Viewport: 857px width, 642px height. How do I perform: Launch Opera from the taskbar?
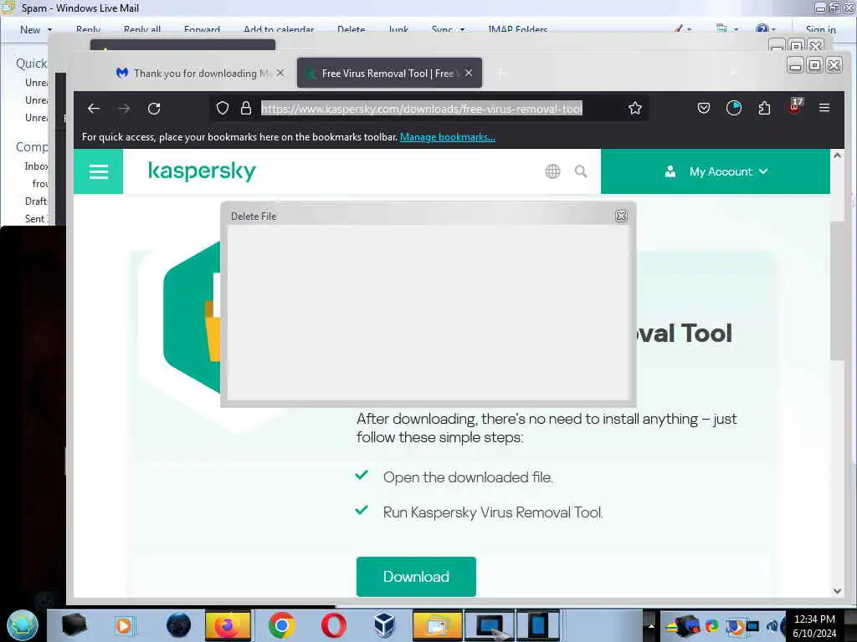pyautogui.click(x=333, y=625)
